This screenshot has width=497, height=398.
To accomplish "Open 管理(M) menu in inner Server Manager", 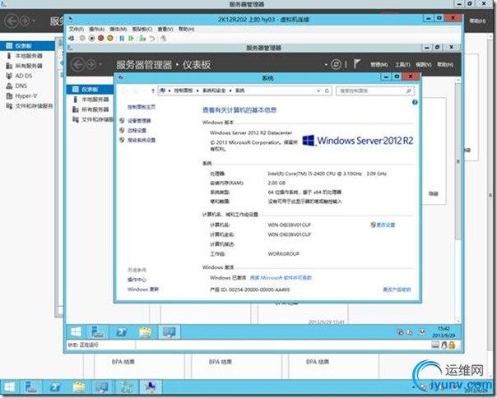I will 379,65.
